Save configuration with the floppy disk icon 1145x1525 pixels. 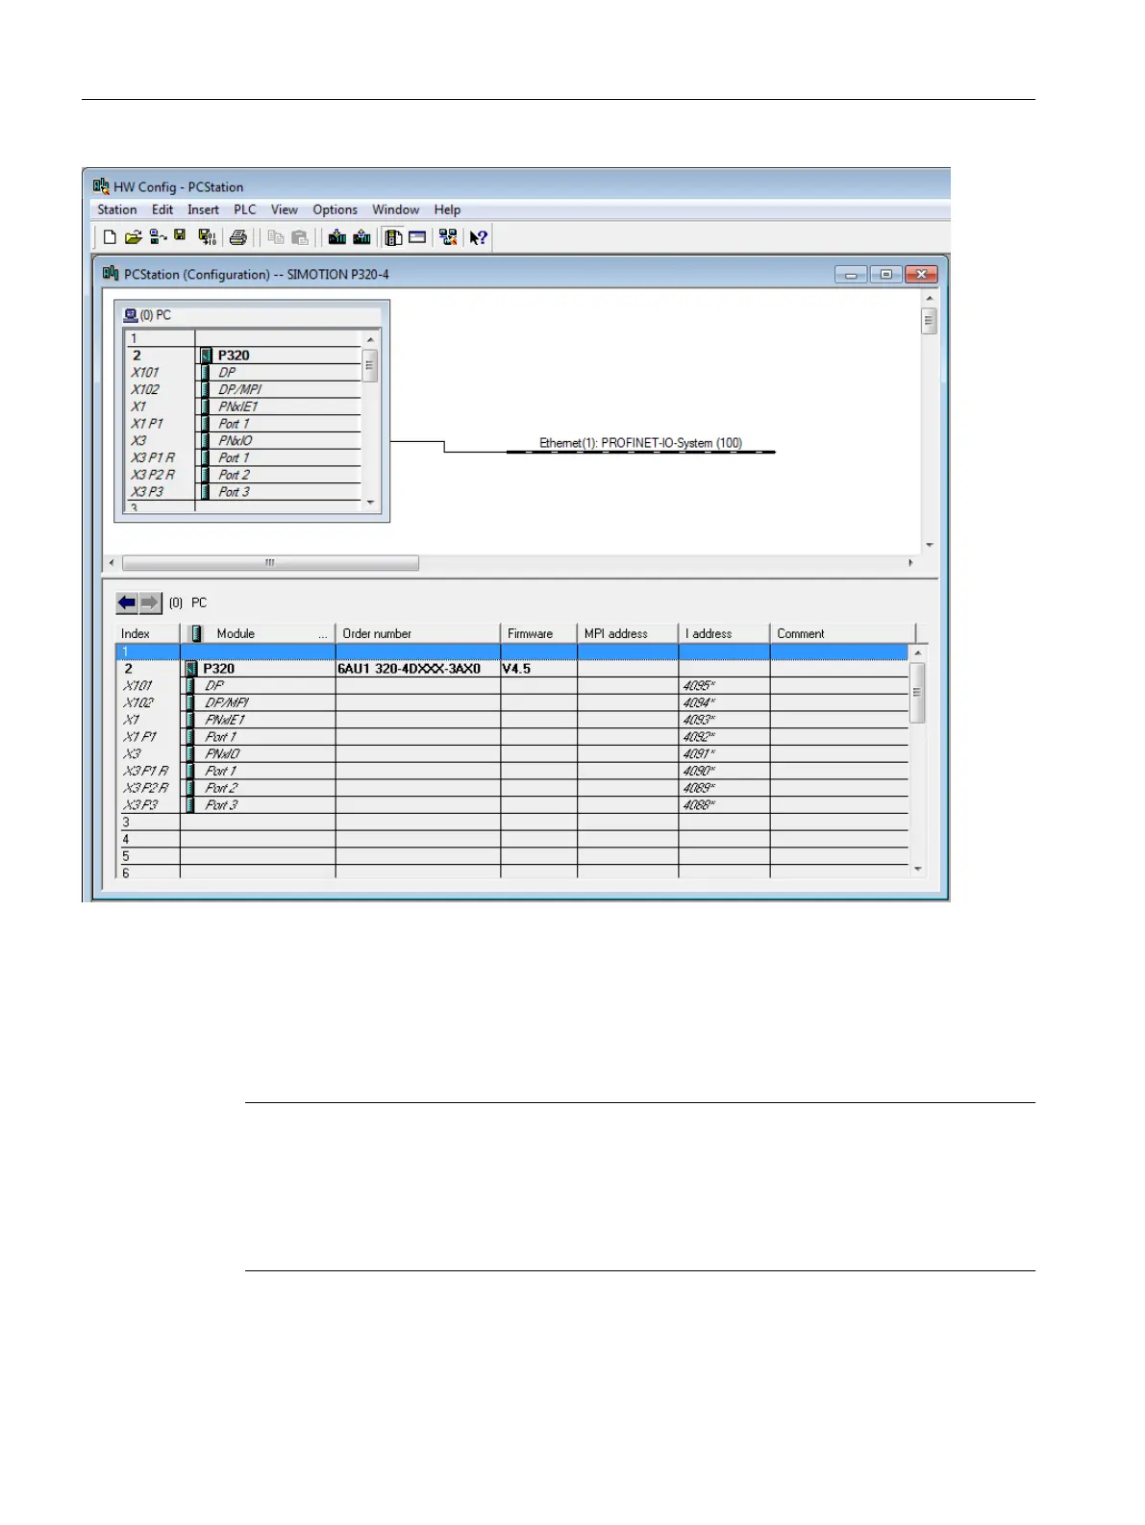(180, 236)
